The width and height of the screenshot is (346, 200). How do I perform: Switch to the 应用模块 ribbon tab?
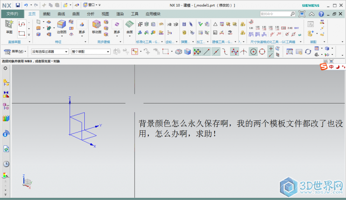[153, 14]
